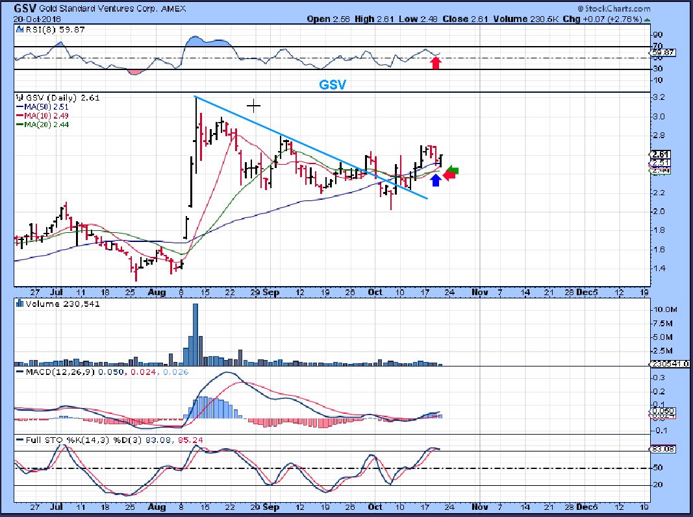Image resolution: width=693 pixels, height=517 pixels.
Task: Click the 10.0M volume axis label
Action: [664, 309]
